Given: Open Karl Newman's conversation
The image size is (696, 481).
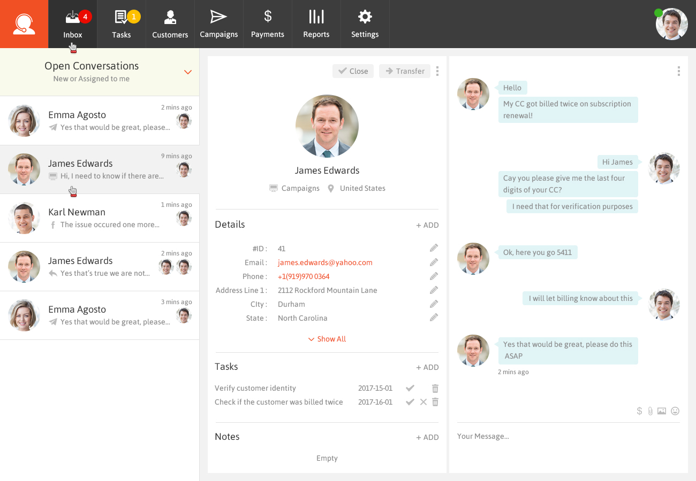Looking at the screenshot, I should coord(100,218).
